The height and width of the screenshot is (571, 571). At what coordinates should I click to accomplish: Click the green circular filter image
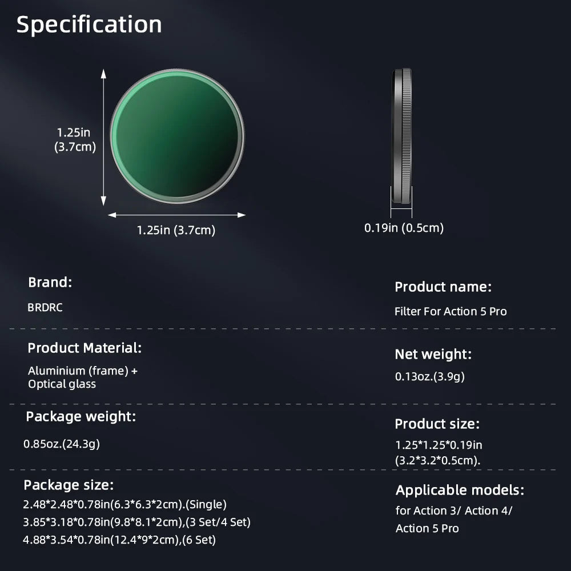coord(178,136)
